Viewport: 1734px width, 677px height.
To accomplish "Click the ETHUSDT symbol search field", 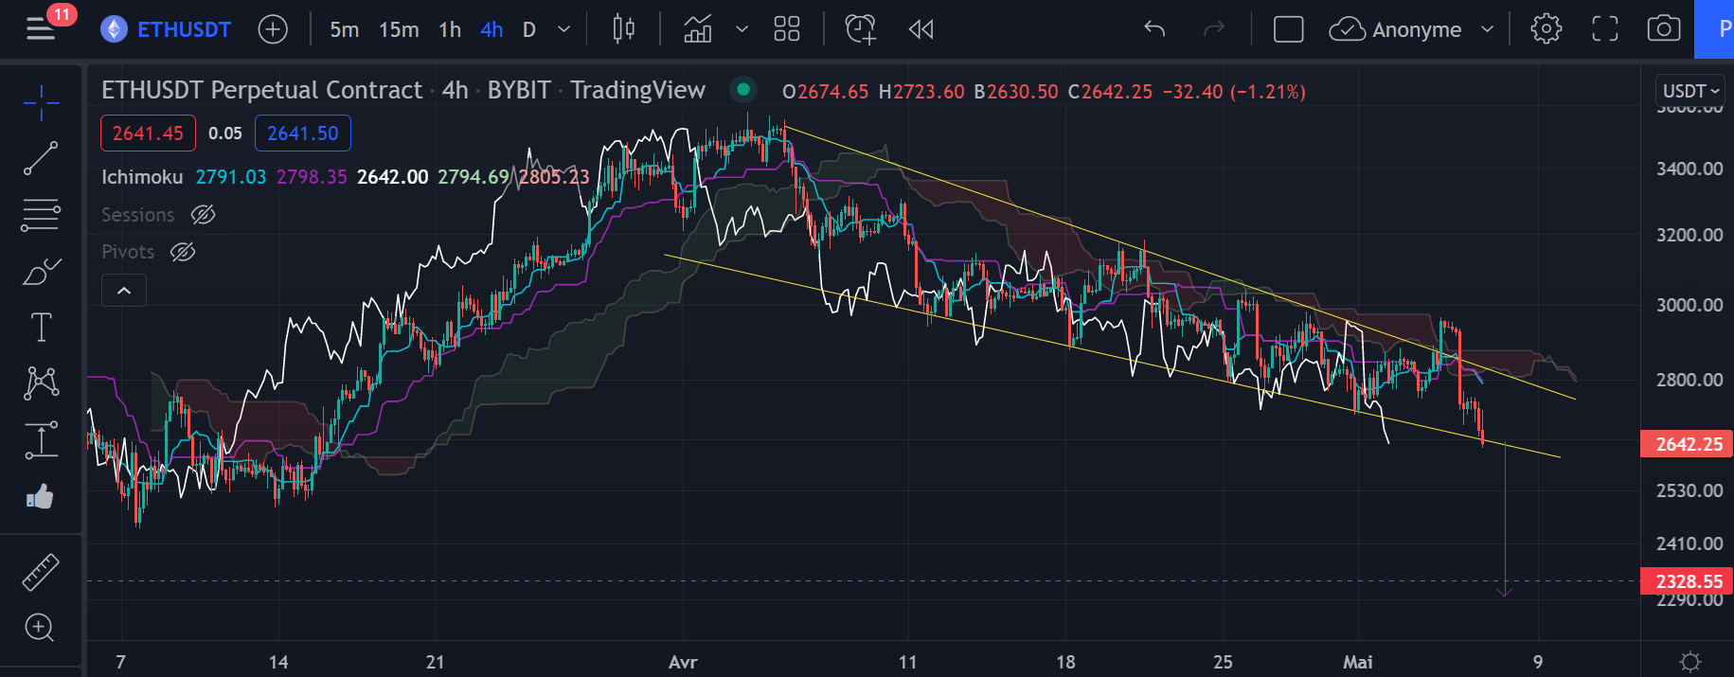I will [x=183, y=29].
